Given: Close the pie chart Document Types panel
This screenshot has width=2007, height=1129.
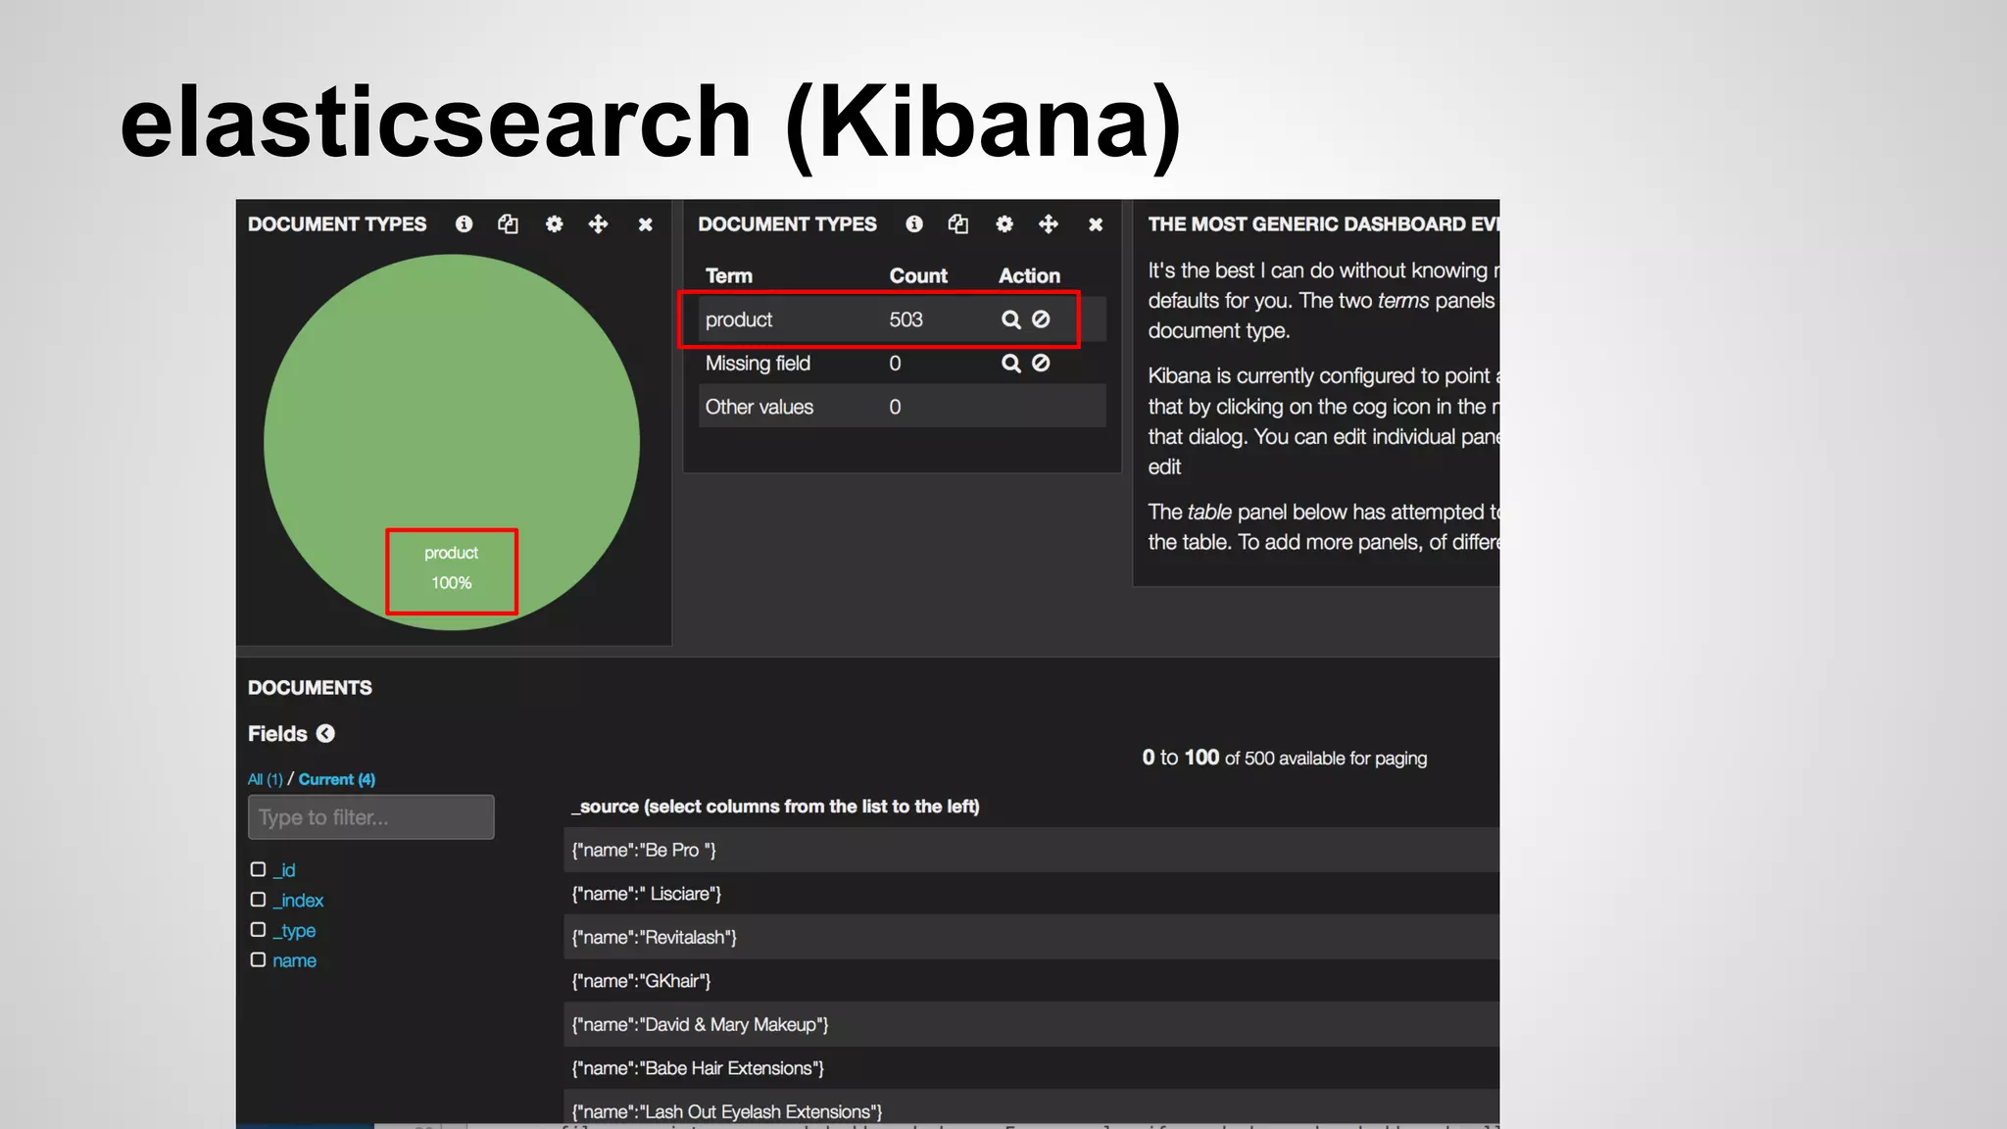Looking at the screenshot, I should (x=646, y=224).
